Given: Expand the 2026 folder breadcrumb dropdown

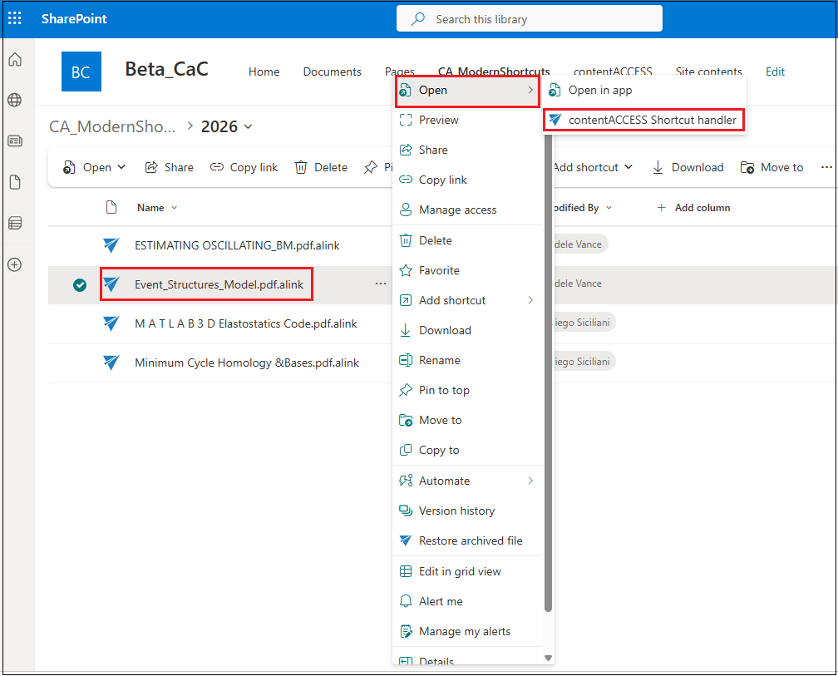Looking at the screenshot, I should [248, 126].
